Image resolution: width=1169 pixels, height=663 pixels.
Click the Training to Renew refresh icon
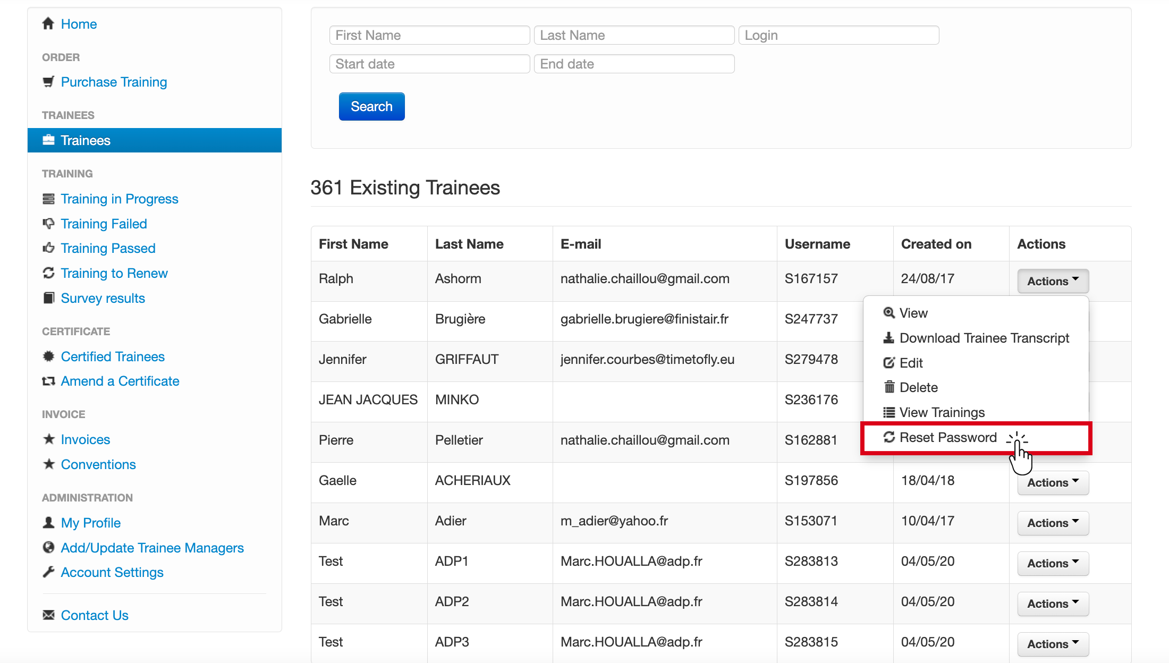(48, 273)
